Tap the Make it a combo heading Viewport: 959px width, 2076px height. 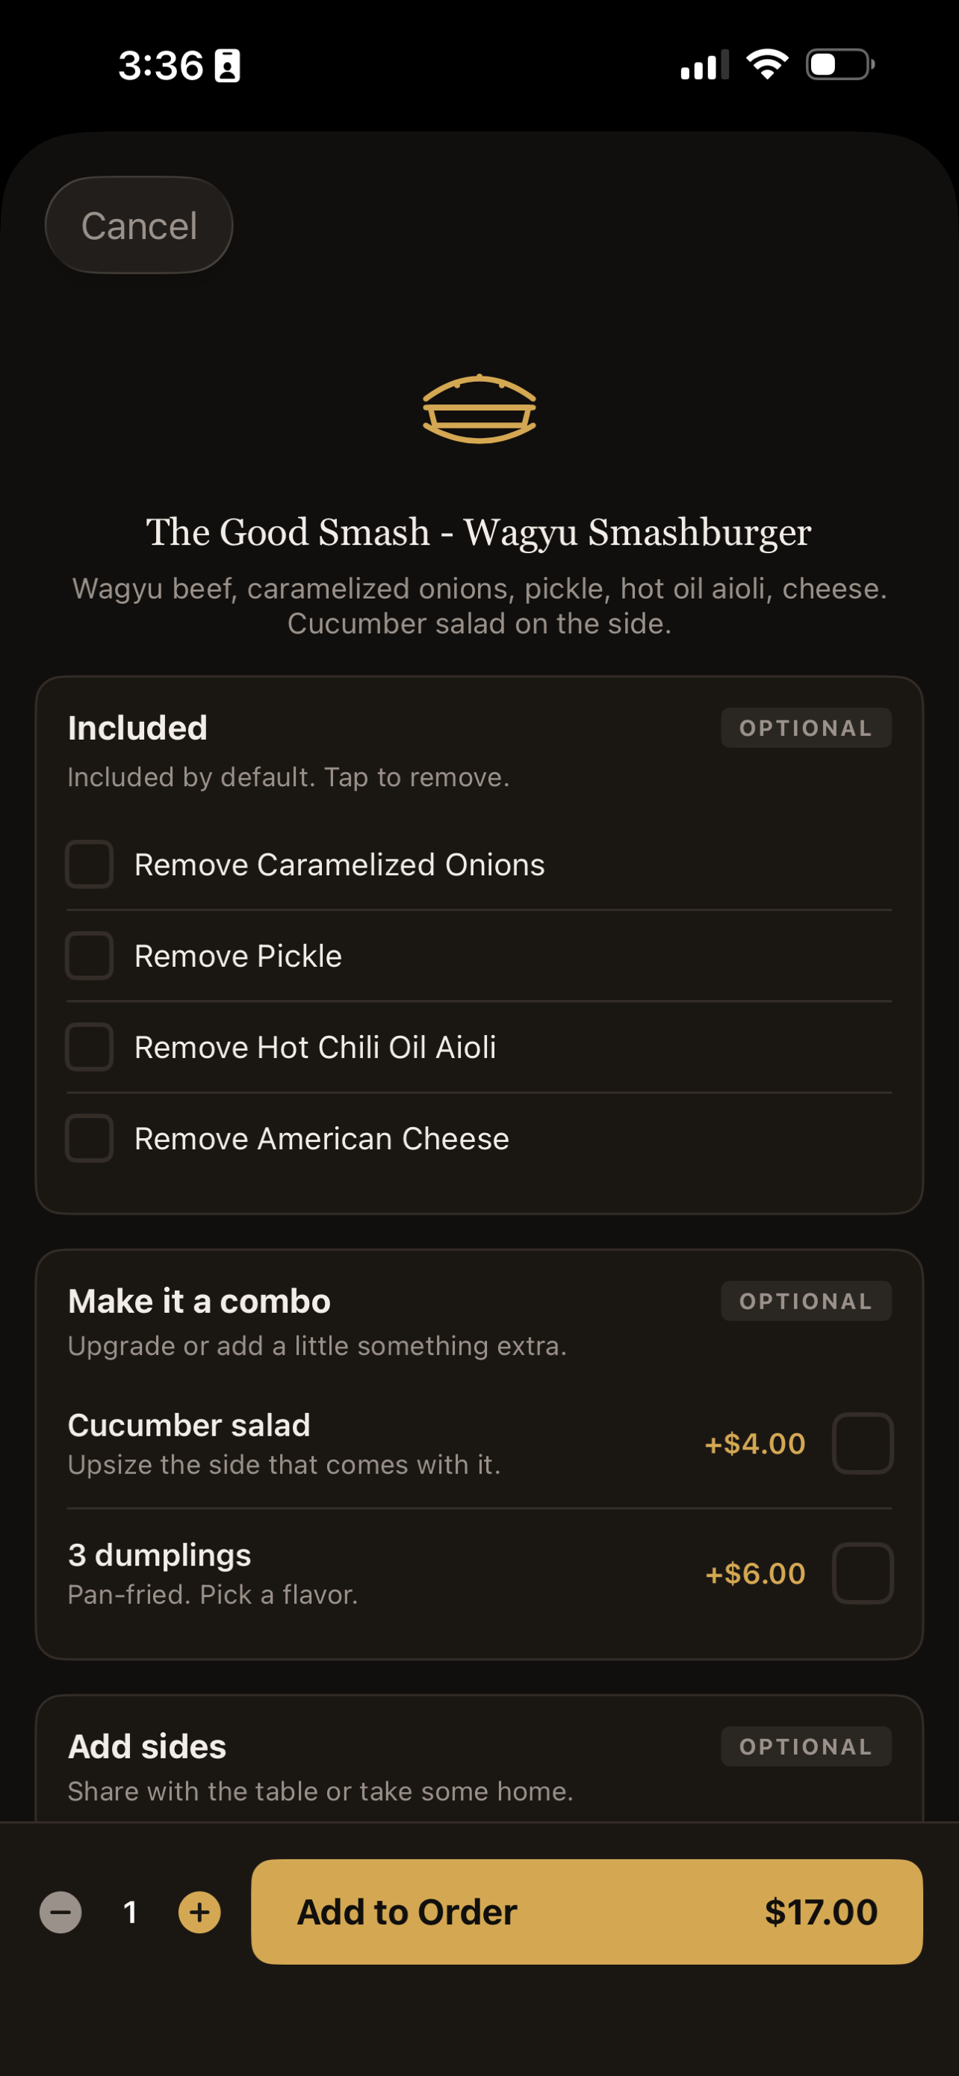[199, 1301]
